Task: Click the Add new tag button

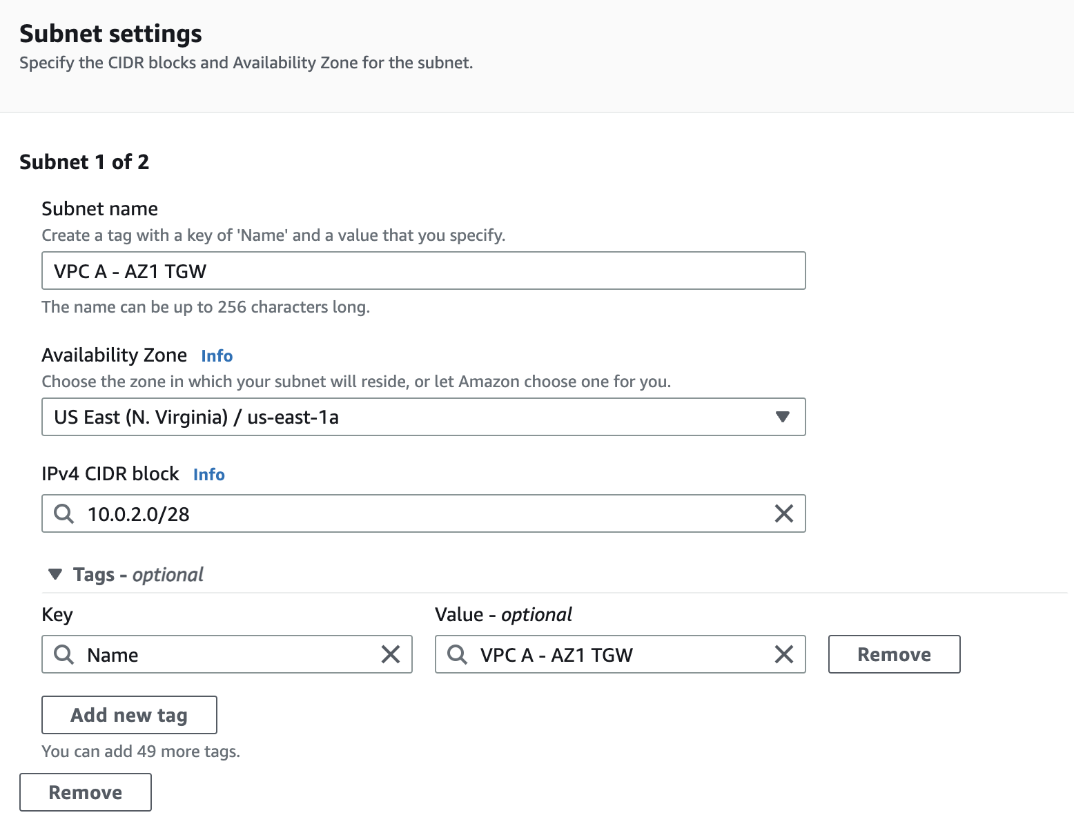Action: pos(129,715)
